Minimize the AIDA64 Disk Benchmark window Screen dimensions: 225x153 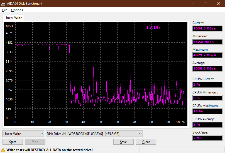tap(193, 4)
